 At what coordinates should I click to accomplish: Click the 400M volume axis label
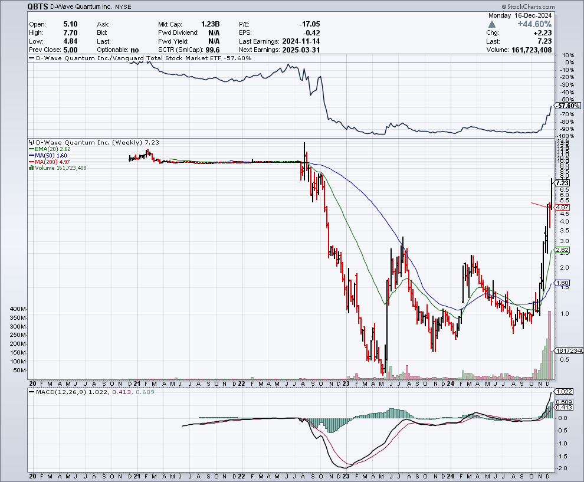tap(18, 309)
